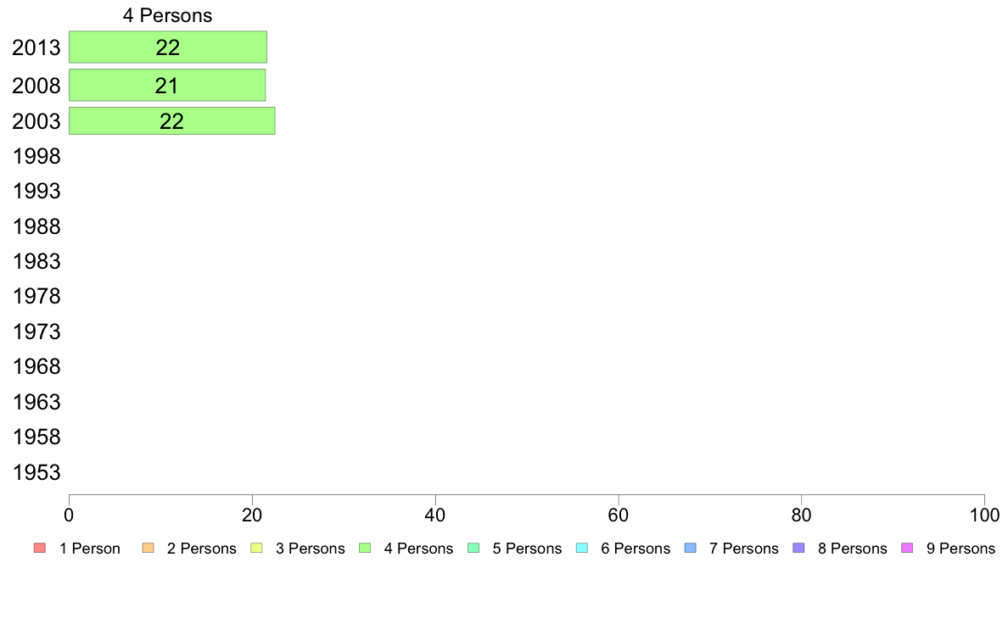Click the 100 tick on the x-axis
Screen dimensions: 1008x624
(984, 515)
